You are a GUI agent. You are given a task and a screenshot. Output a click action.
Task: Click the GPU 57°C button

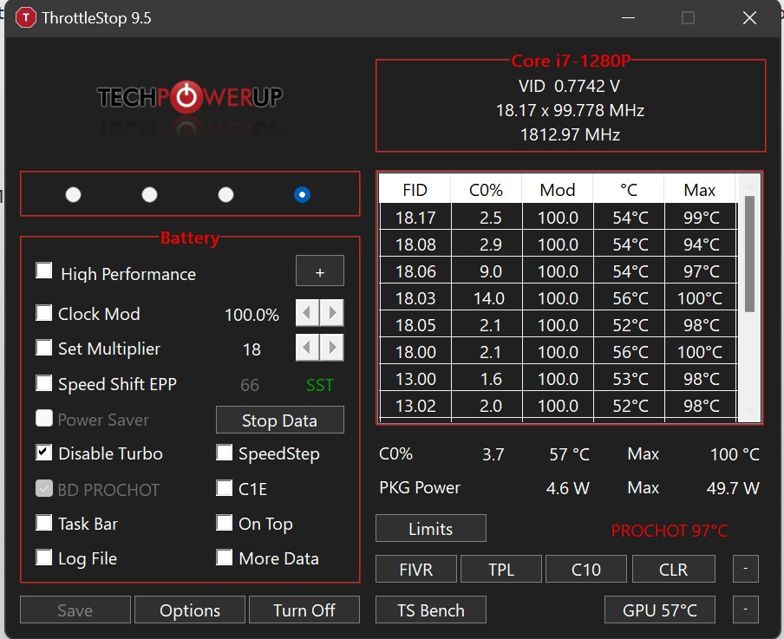click(659, 610)
